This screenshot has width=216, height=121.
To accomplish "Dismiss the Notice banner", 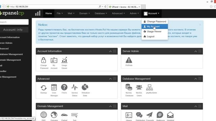I will tap(200, 25).
